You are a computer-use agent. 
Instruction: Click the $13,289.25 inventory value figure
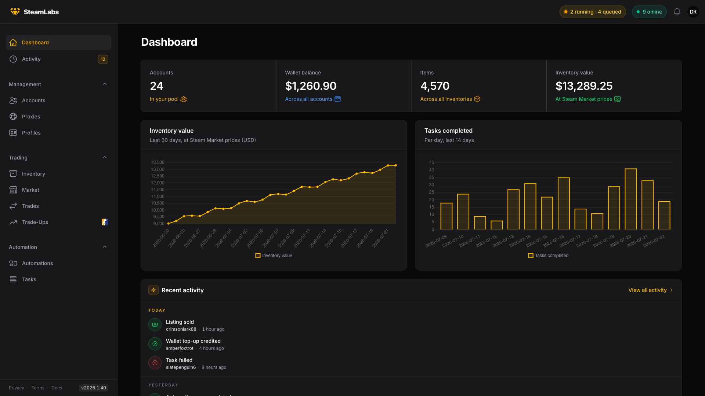tap(584, 86)
